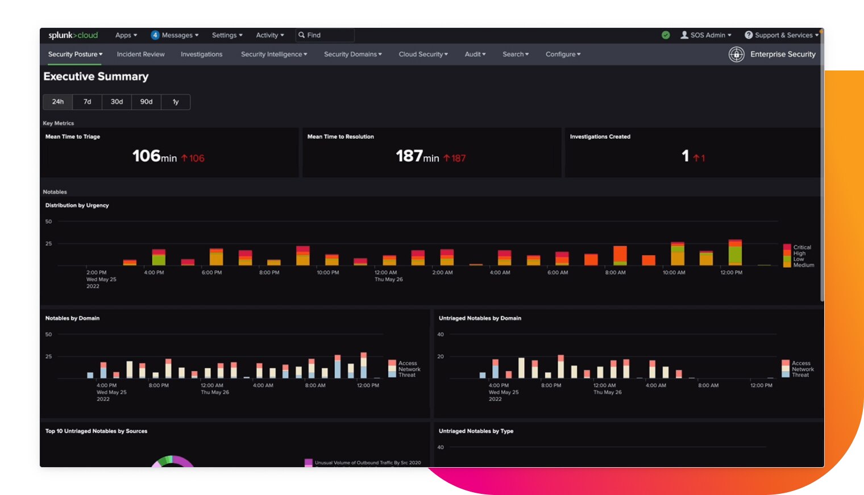Click the magnifier icon in Find box
Screen dimensions: 864x495
[x=302, y=35]
